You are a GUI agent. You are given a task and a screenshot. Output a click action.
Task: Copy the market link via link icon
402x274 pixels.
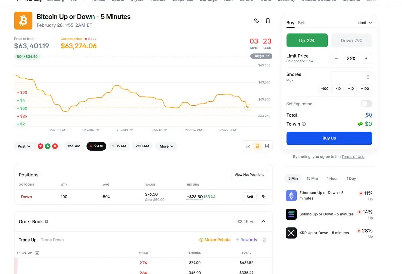256,21
